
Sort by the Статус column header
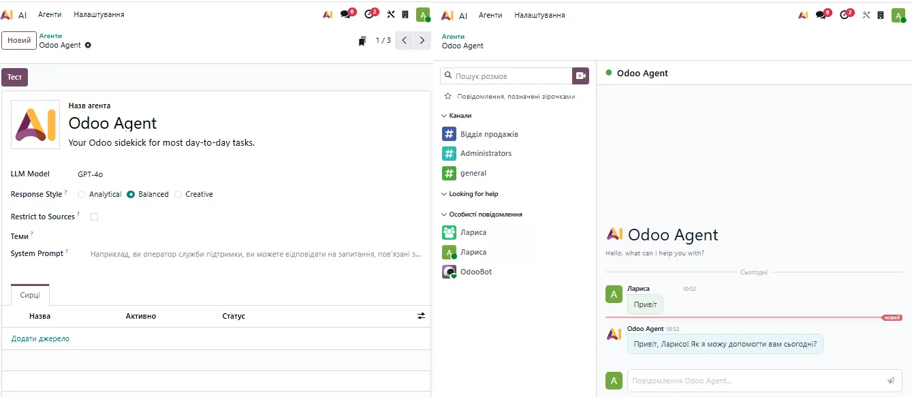click(234, 316)
